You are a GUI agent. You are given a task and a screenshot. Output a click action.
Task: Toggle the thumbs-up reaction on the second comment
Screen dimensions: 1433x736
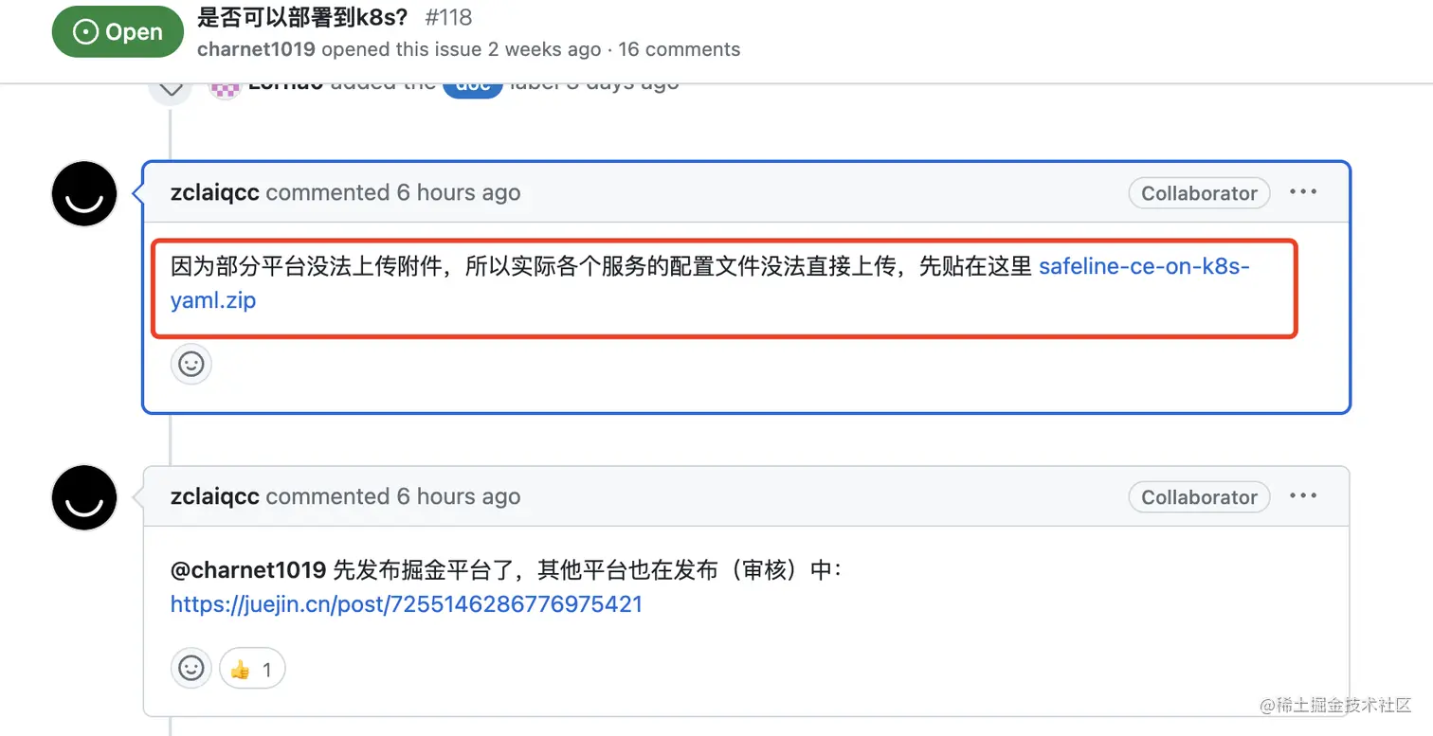251,668
